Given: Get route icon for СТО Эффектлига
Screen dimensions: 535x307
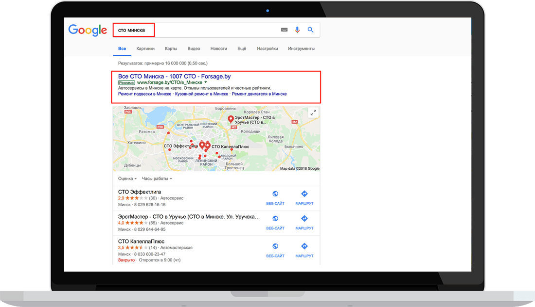Looking at the screenshot, I should 304,194.
